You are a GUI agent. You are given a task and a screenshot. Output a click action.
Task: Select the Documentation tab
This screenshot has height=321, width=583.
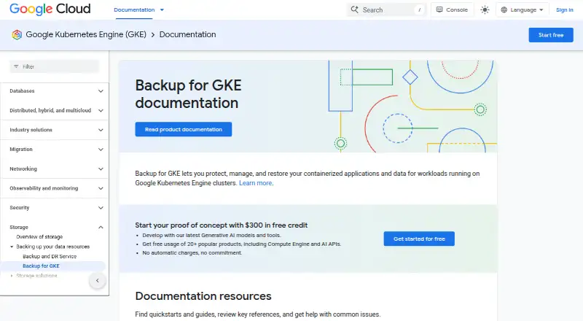tap(134, 10)
